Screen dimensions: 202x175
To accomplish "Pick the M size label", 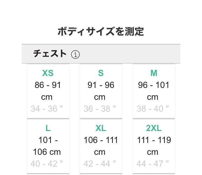I will (x=154, y=73).
